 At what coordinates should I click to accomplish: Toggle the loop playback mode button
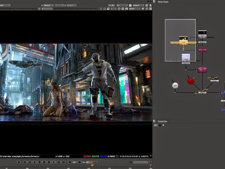96,162
